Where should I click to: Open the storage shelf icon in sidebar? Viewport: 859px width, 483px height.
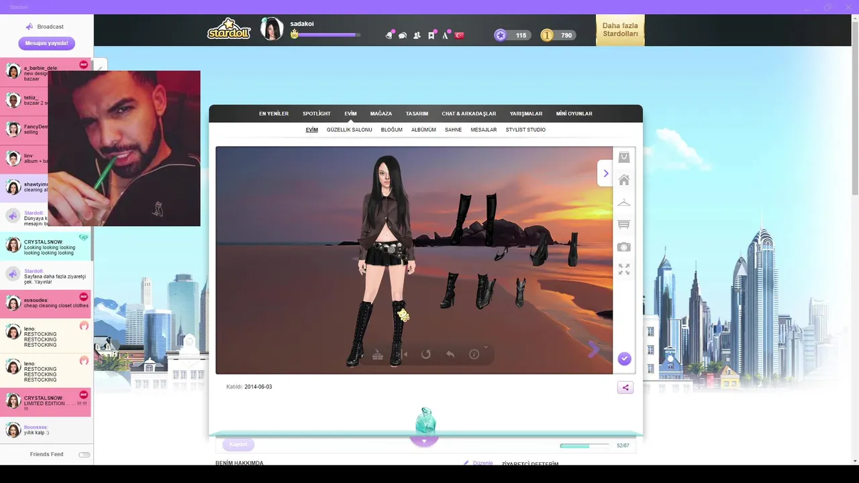(624, 225)
